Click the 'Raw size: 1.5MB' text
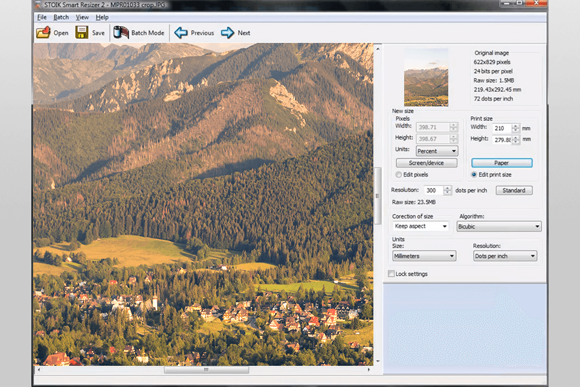The width and height of the screenshot is (580, 387). 494,80
